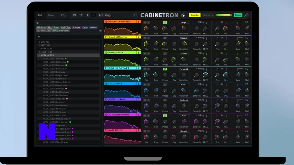Click the Modern tag button
294x165 pixels.
coord(93,27)
